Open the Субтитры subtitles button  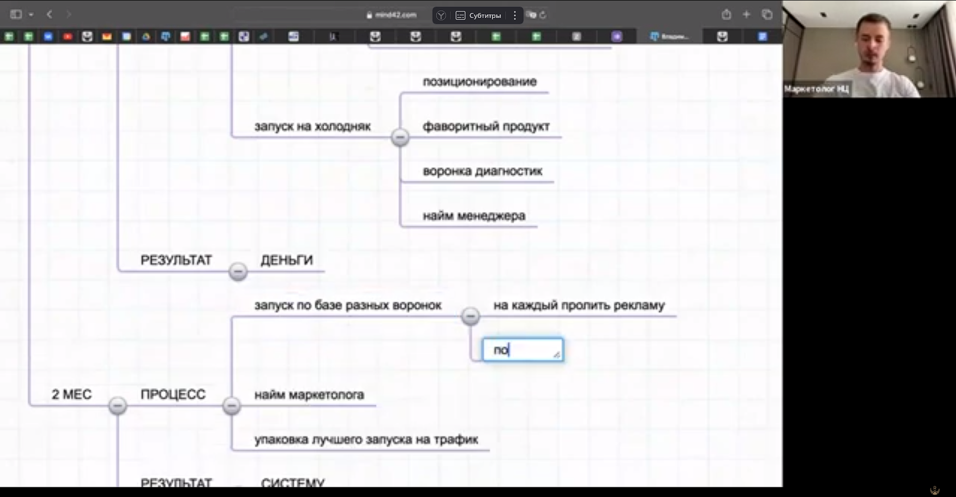479,15
